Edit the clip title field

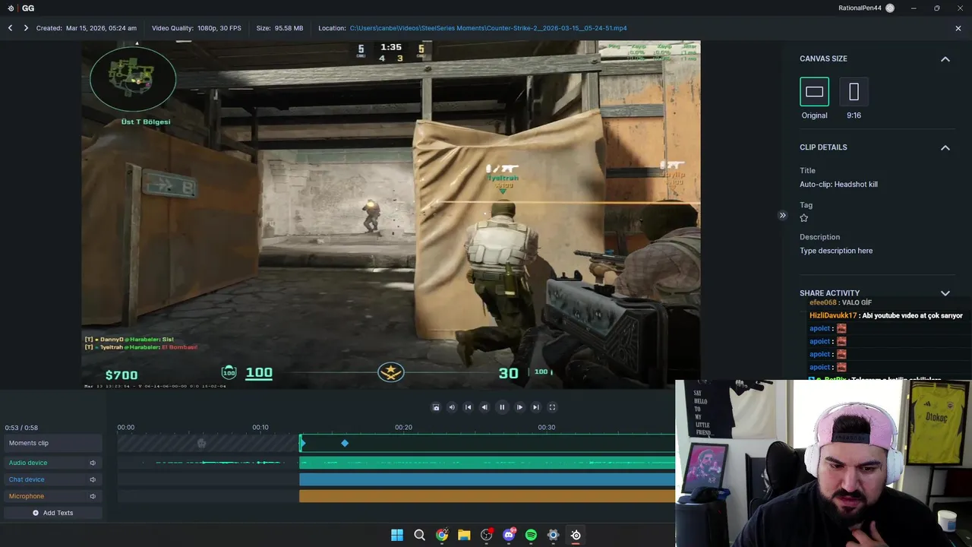pyautogui.click(x=838, y=185)
